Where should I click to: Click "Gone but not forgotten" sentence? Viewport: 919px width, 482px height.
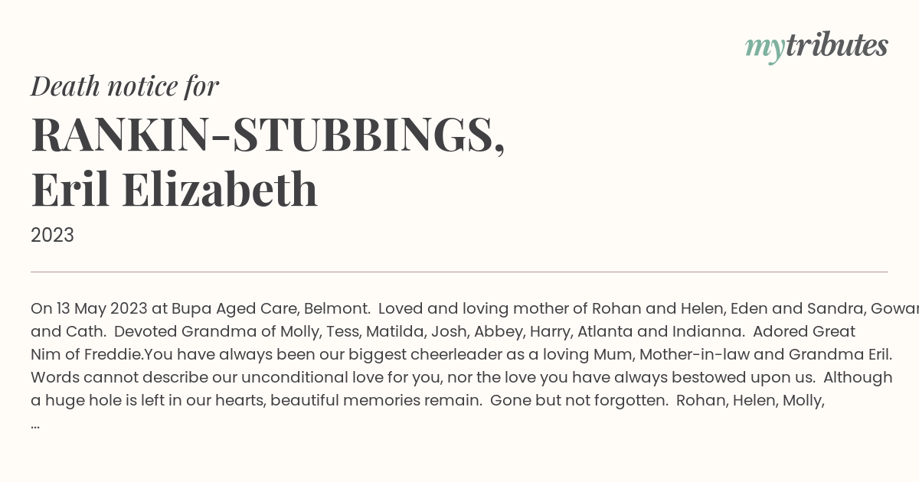[579, 400]
